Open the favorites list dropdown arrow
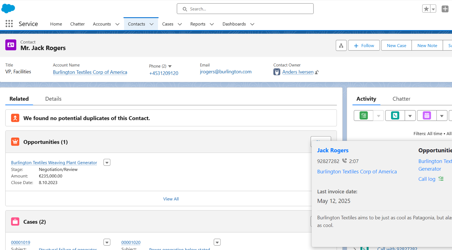Viewport: 452px width, 250px height. click(x=433, y=9)
